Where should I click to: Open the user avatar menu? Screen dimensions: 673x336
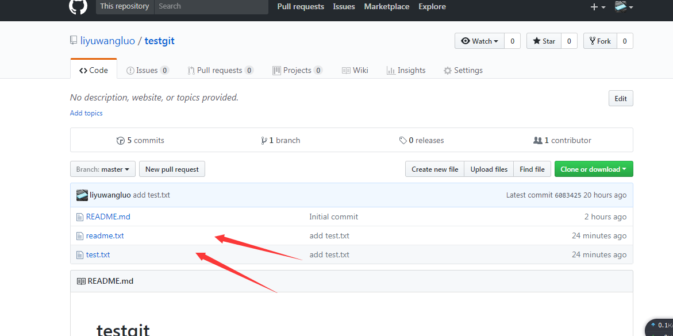(x=624, y=6)
